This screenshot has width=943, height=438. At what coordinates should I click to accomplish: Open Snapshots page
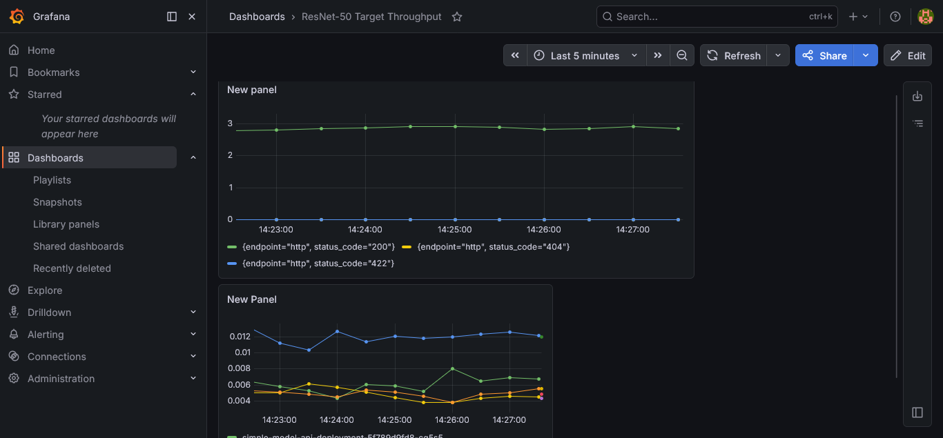(x=57, y=202)
